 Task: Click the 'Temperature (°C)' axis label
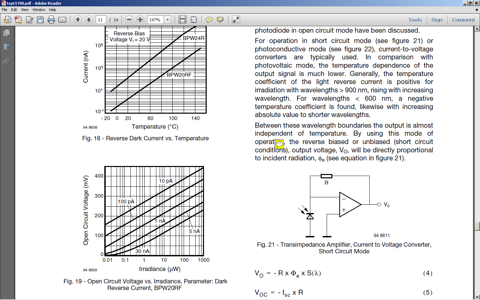pos(155,127)
